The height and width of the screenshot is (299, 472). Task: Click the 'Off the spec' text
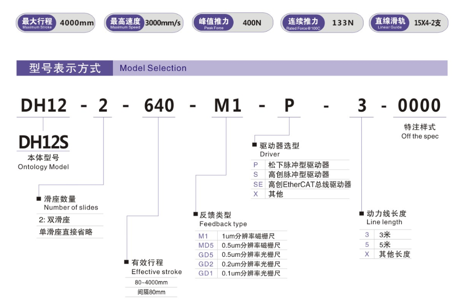(420, 136)
